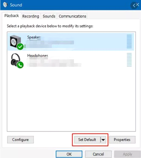Confirm with the OK button
The width and height of the screenshot is (141, 158).
(69, 154)
